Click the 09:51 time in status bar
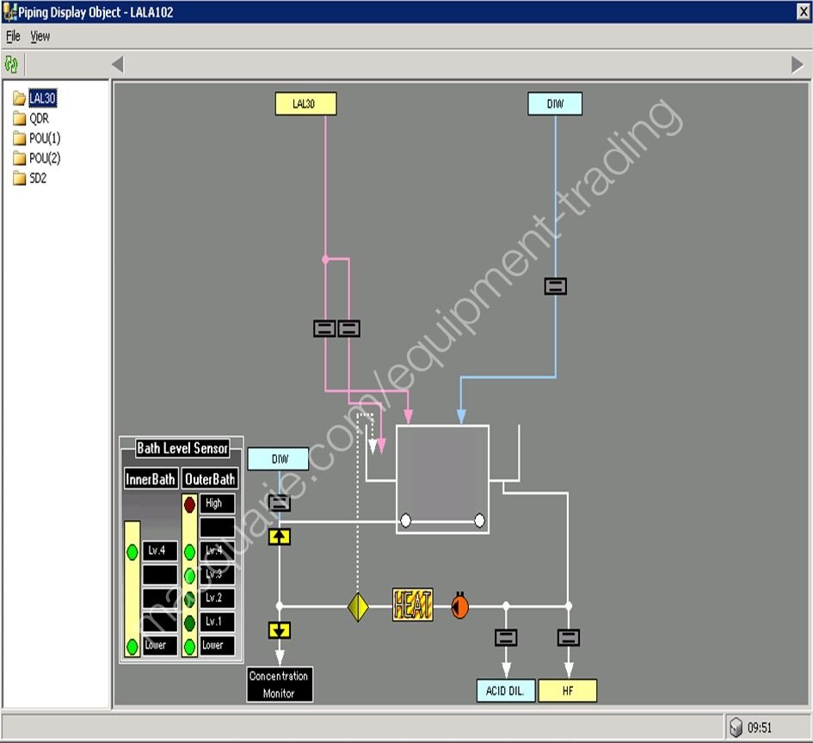 [760, 728]
